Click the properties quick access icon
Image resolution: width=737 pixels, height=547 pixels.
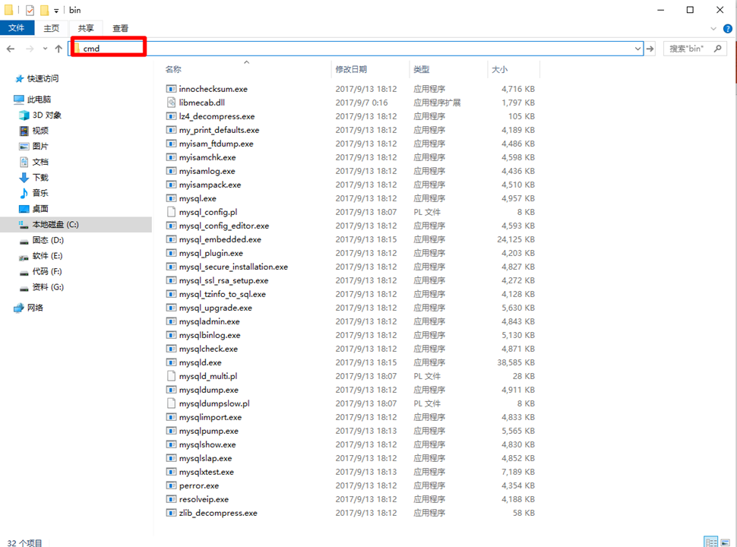30,10
